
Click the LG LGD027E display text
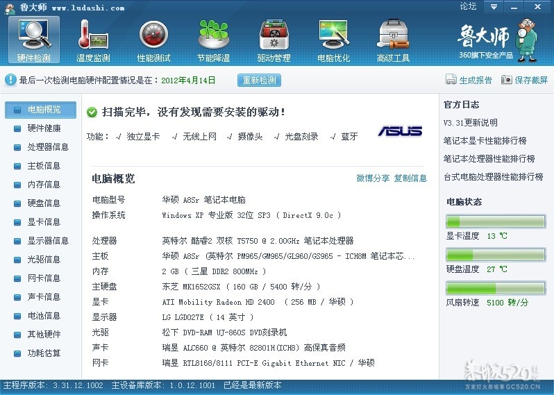click(208, 317)
